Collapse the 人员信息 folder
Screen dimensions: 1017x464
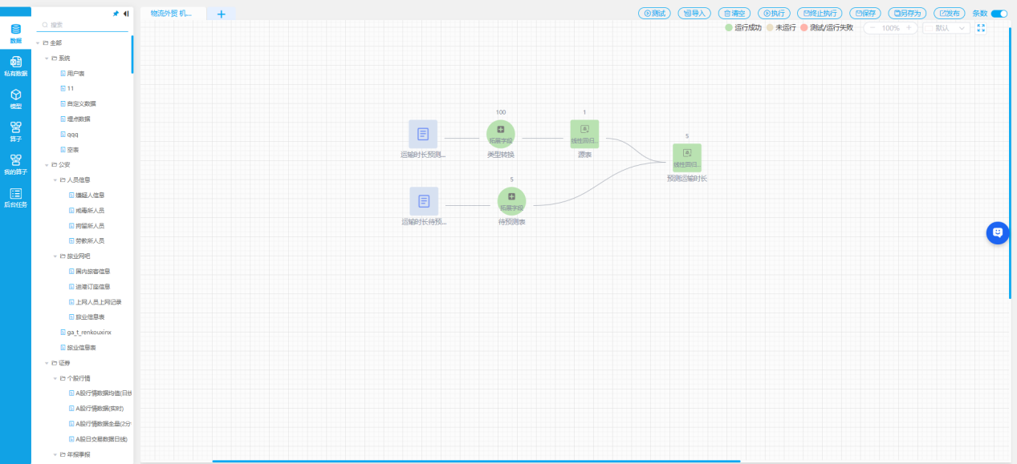(x=55, y=180)
